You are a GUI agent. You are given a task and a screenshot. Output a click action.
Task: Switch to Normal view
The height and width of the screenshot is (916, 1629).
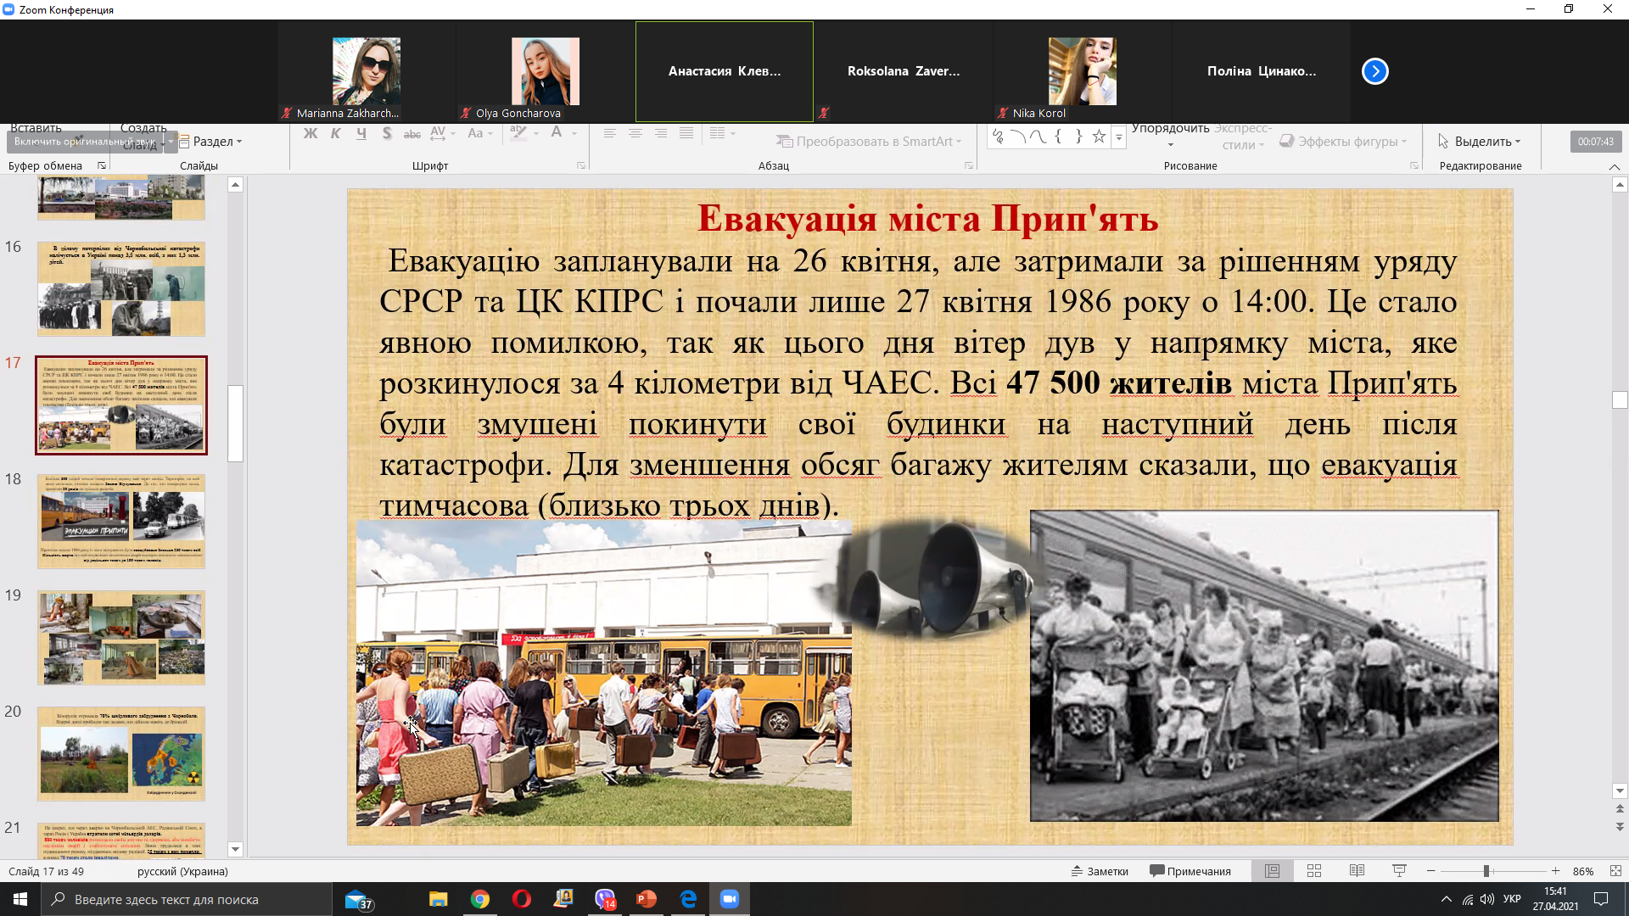tap(1272, 871)
